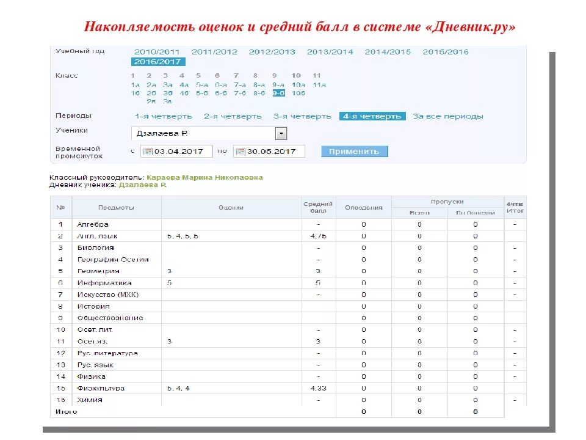This screenshot has height=440, width=586.
Task: Click the Предметы column header
Action: pos(116,208)
